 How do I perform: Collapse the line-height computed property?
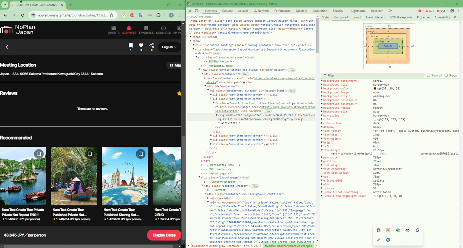pos(322,150)
